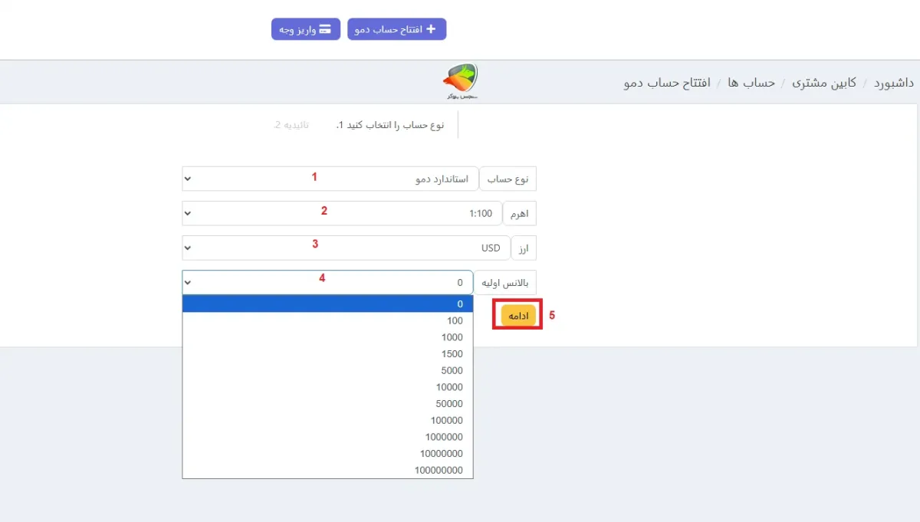Image resolution: width=920 pixels, height=522 pixels.
Task: Click the بالانس اولیه field label
Action: (505, 282)
